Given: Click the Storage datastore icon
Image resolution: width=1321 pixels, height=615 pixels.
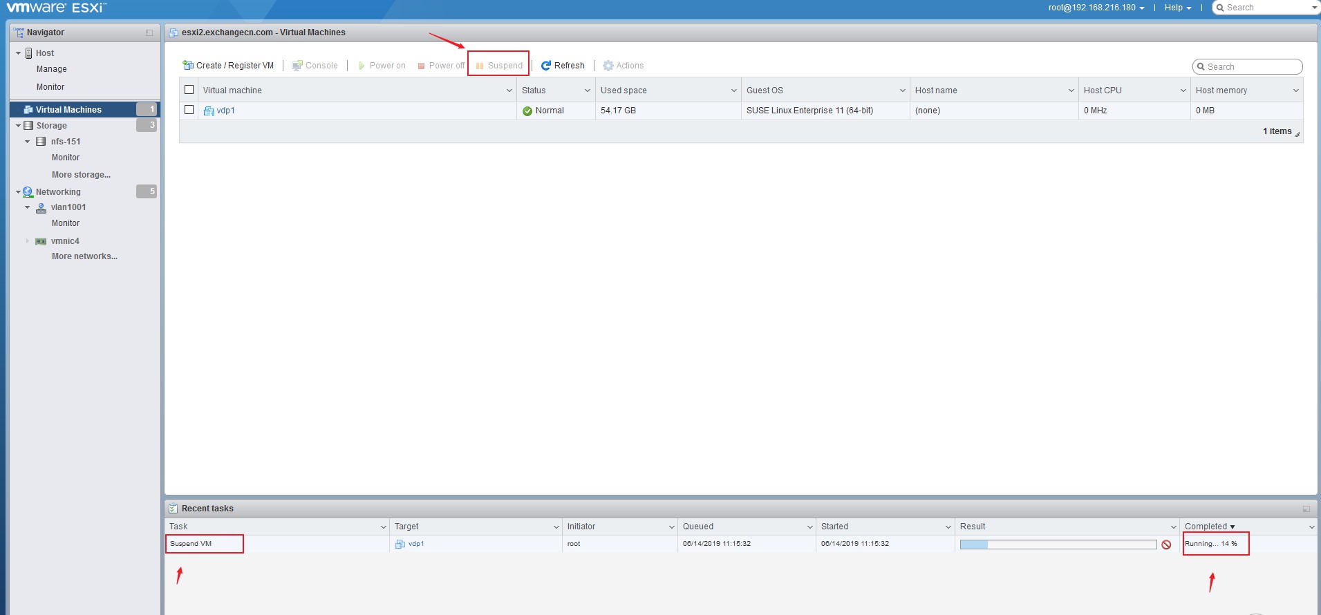Looking at the screenshot, I should point(28,126).
